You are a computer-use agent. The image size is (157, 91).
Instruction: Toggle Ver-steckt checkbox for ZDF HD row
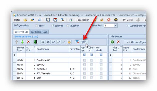tap(101, 65)
